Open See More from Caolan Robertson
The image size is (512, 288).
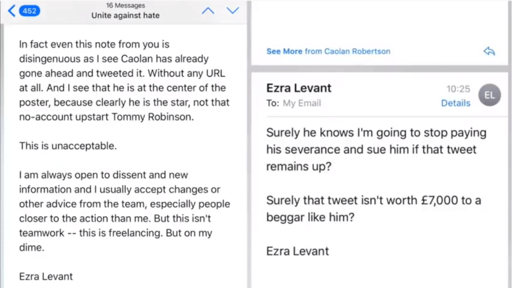(x=328, y=51)
